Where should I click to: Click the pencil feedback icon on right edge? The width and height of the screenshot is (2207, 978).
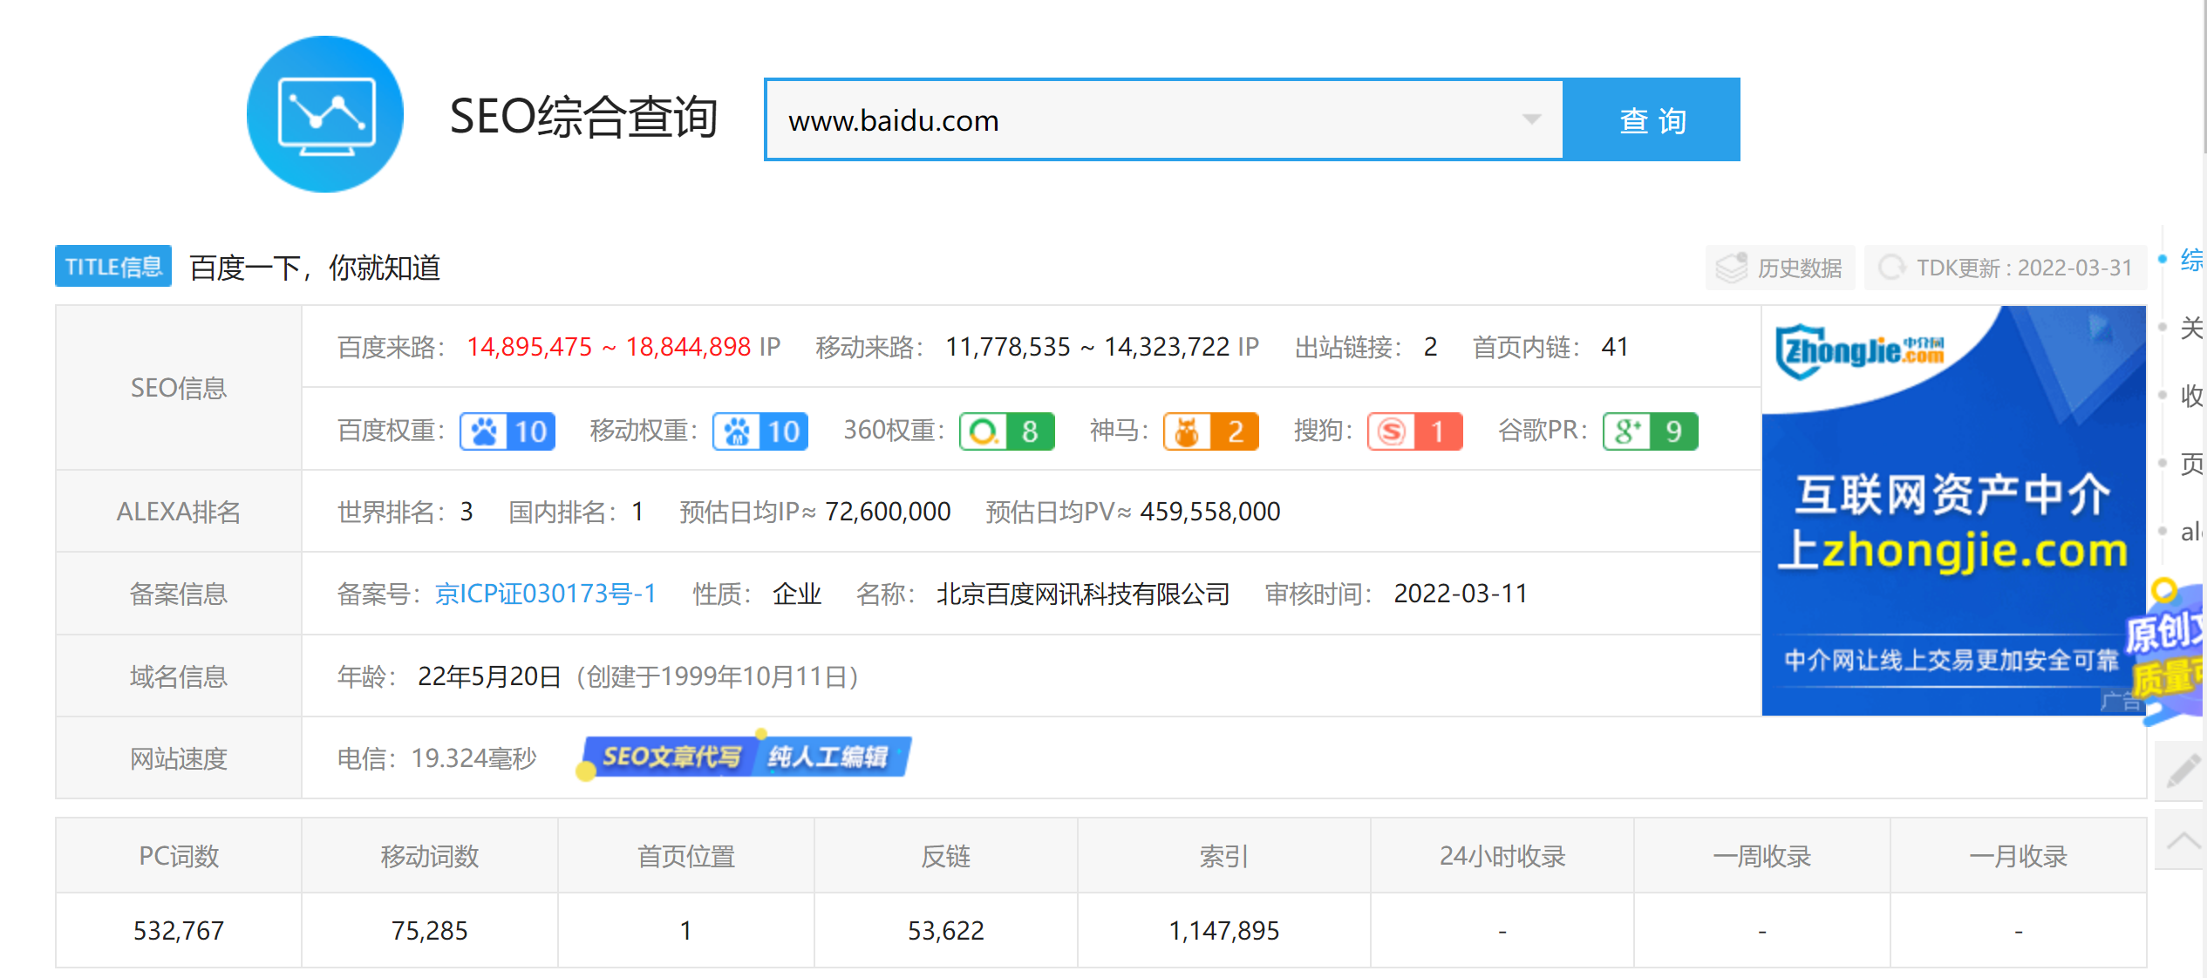[x=2183, y=771]
